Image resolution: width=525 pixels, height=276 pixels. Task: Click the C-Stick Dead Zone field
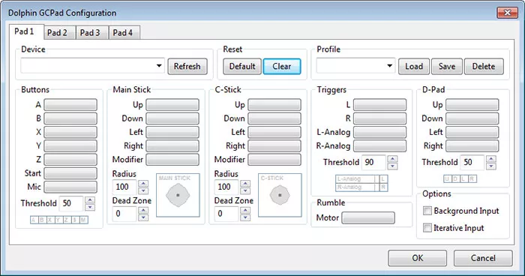(x=226, y=214)
